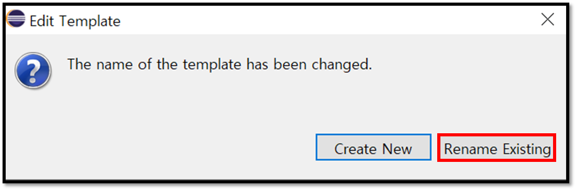Click the Eclipse logo in title bar
The image size is (576, 190).
coord(16,19)
